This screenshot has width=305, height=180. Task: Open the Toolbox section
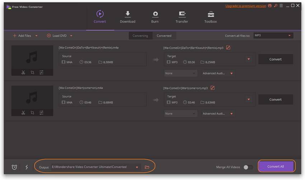point(210,17)
